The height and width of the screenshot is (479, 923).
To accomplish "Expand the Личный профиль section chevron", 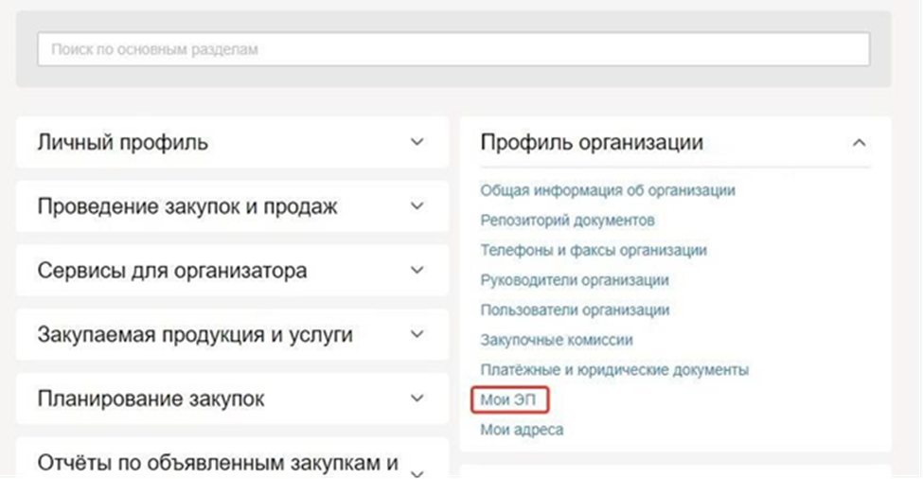I will (x=417, y=143).
